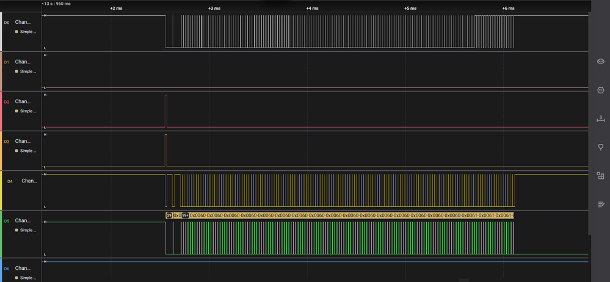Open the Device Settings panel icon
Screen dimensions: 610x282
[601, 62]
